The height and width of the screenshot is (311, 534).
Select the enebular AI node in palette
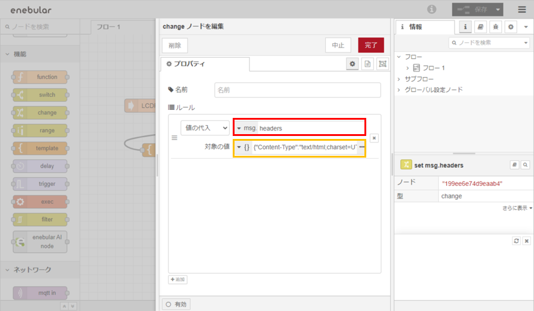point(40,242)
